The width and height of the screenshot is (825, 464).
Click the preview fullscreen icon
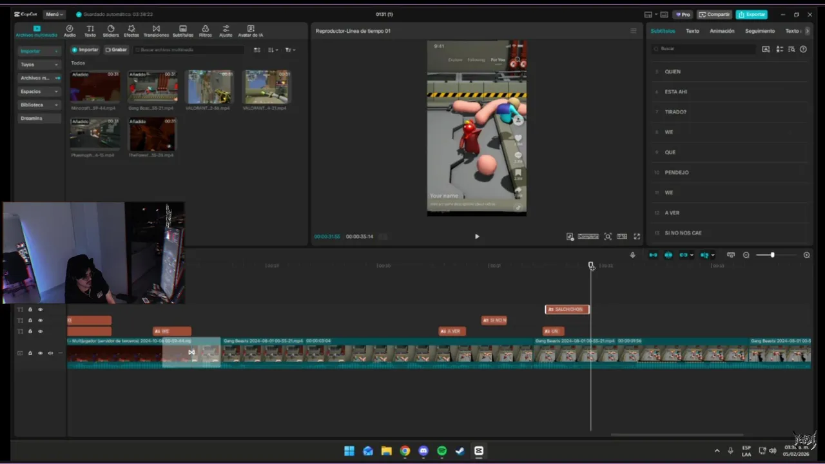click(x=637, y=237)
